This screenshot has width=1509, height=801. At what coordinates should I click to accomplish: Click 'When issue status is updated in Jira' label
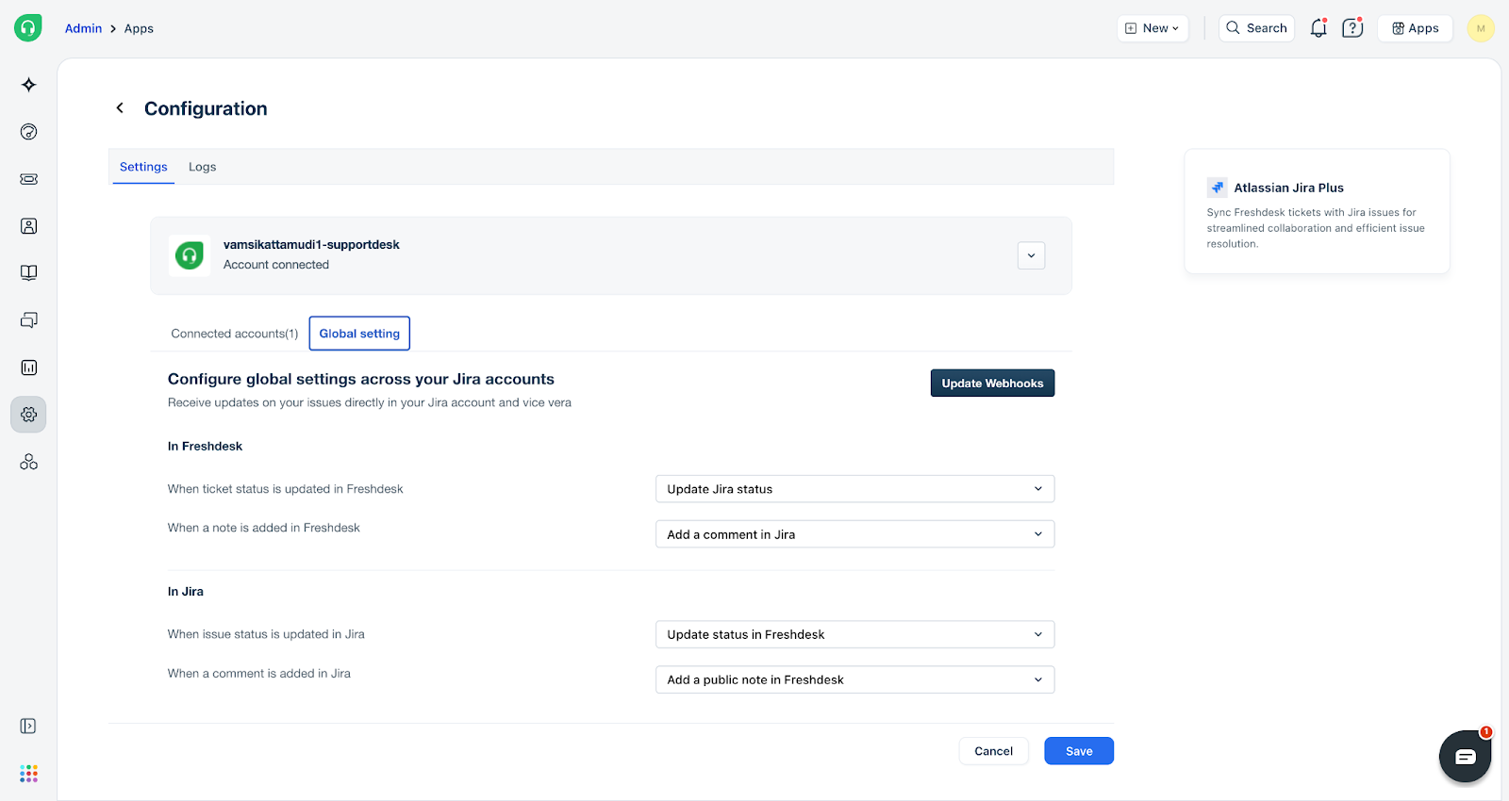point(266,634)
